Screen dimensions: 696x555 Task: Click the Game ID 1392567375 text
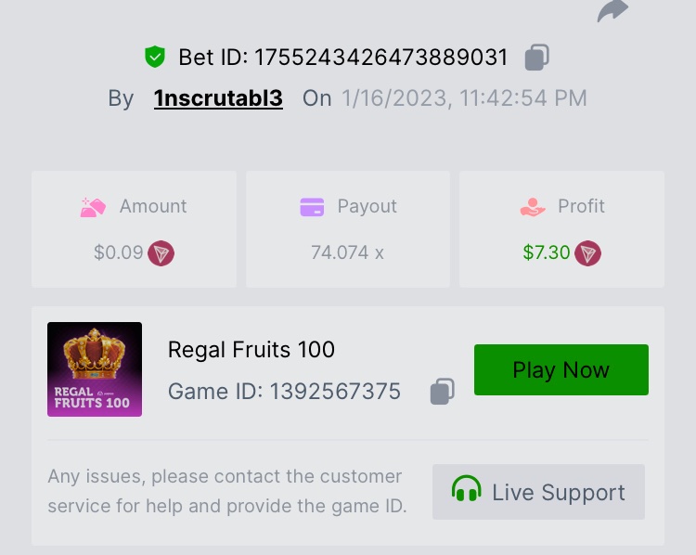point(284,392)
